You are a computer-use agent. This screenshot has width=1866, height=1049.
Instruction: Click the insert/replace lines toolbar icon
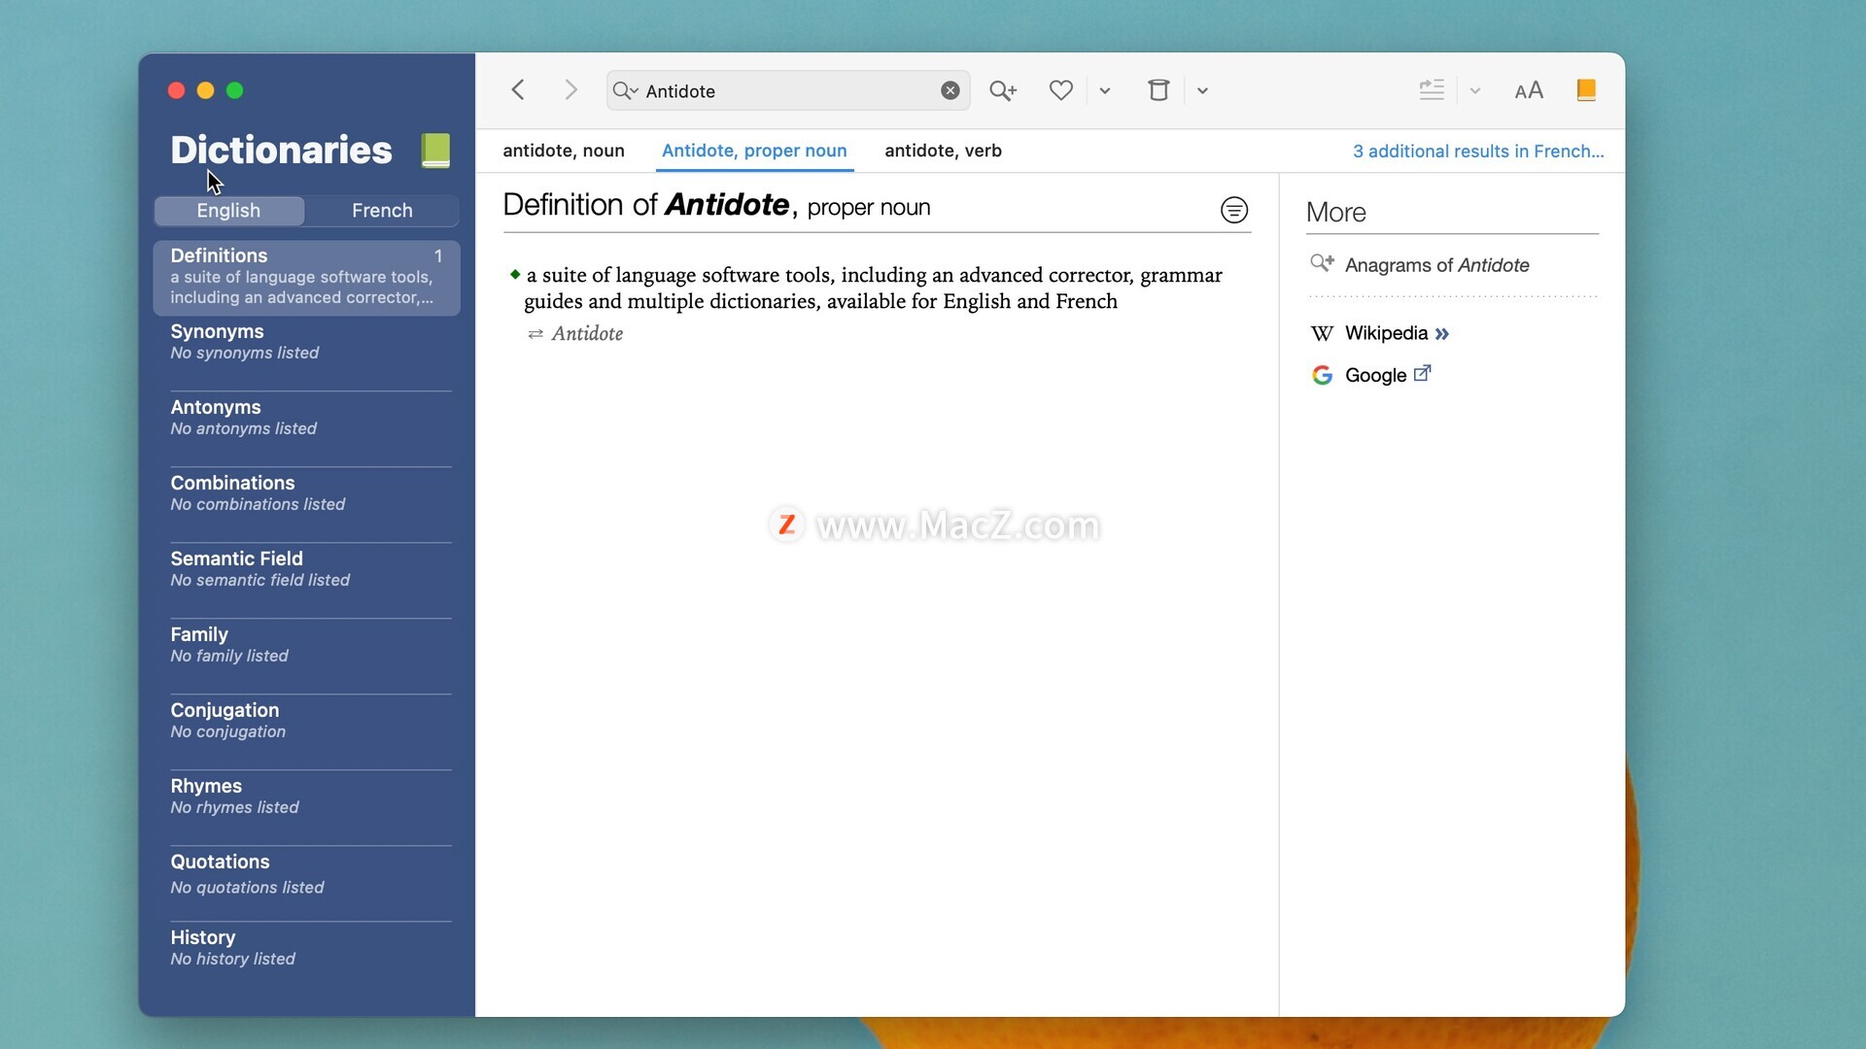[x=1432, y=90]
